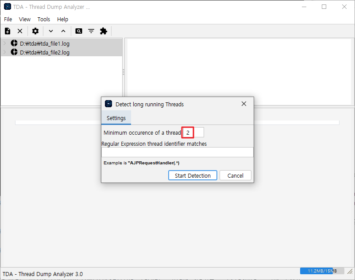Click the close (X) icon in the toolbar

pyautogui.click(x=20, y=31)
